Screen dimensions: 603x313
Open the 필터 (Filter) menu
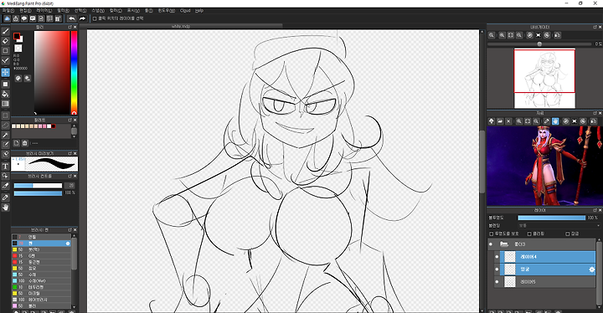63,11
